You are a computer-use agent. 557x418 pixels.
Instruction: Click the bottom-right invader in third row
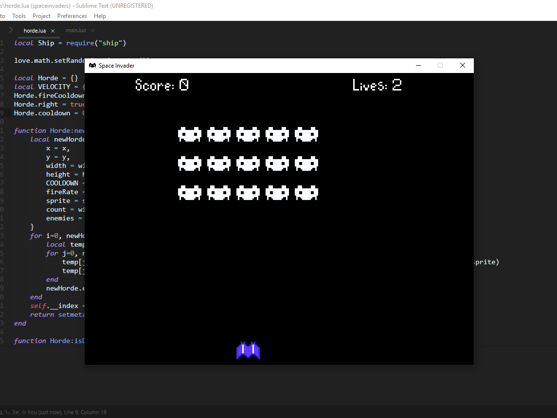[306, 193]
